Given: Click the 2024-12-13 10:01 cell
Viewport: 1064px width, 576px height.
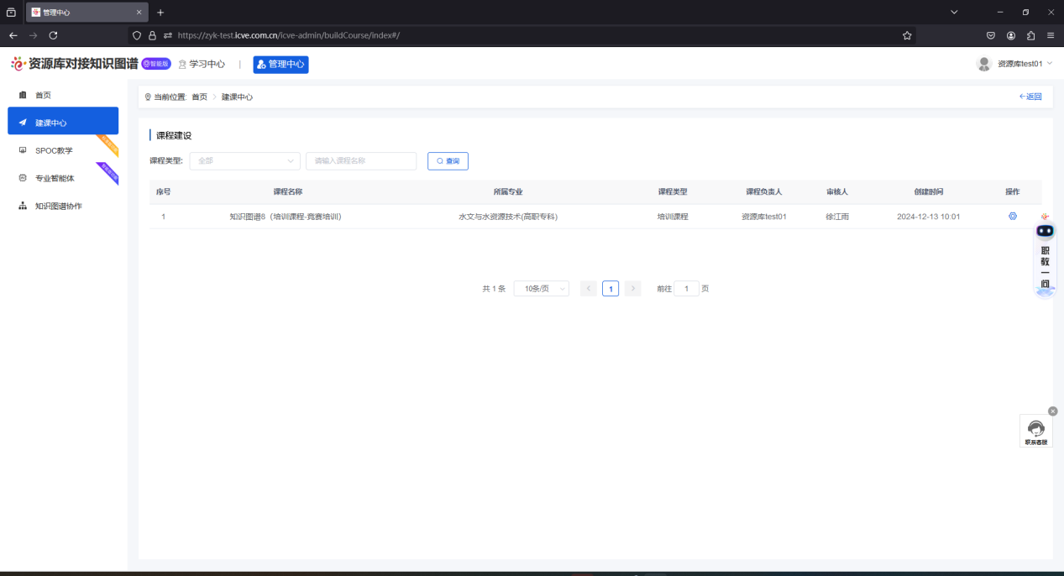Looking at the screenshot, I should pyautogui.click(x=928, y=217).
